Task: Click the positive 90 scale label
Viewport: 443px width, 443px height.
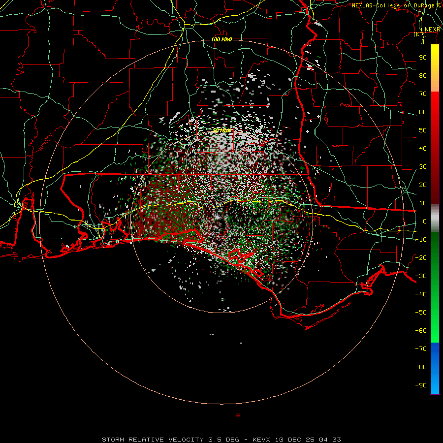Action: (x=423, y=58)
